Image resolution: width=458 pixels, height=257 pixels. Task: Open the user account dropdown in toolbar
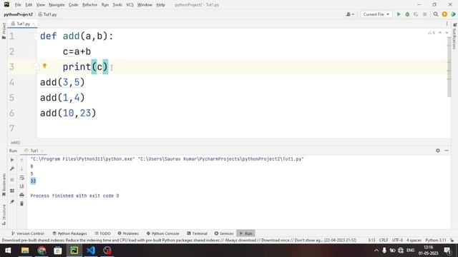click(x=350, y=14)
